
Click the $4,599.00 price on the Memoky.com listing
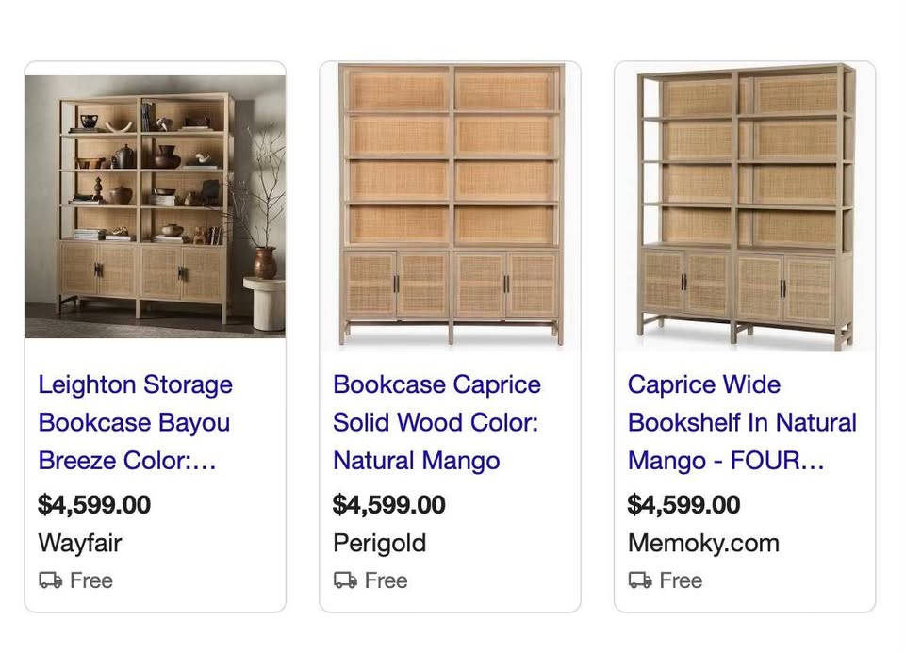(684, 504)
